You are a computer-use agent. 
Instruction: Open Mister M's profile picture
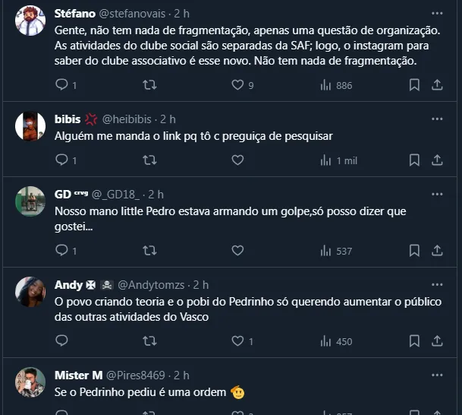[x=30, y=382]
